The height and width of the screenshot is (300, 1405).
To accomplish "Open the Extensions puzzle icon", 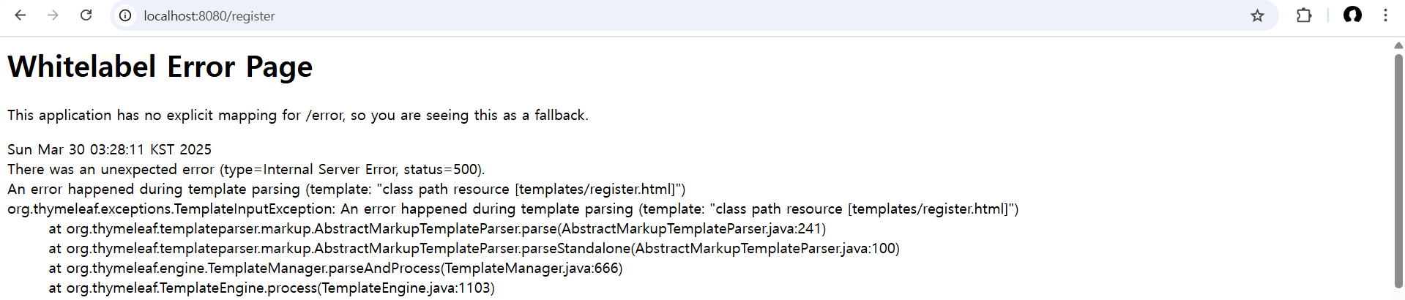I will (1303, 15).
